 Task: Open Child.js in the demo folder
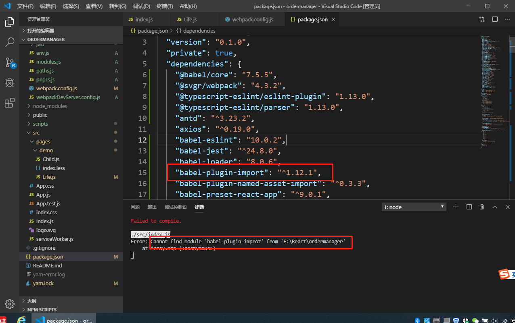[71, 159]
